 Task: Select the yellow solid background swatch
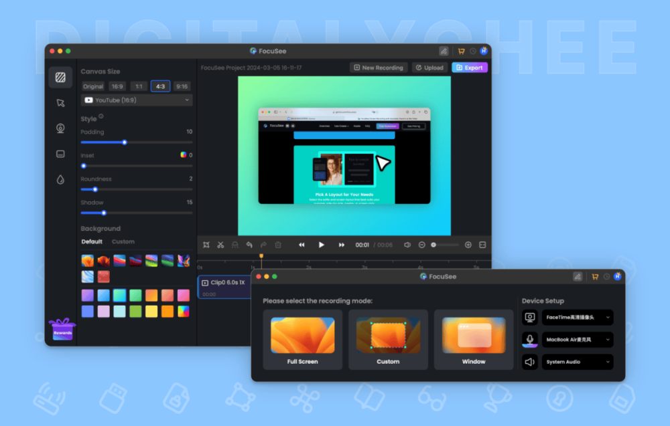(x=151, y=311)
